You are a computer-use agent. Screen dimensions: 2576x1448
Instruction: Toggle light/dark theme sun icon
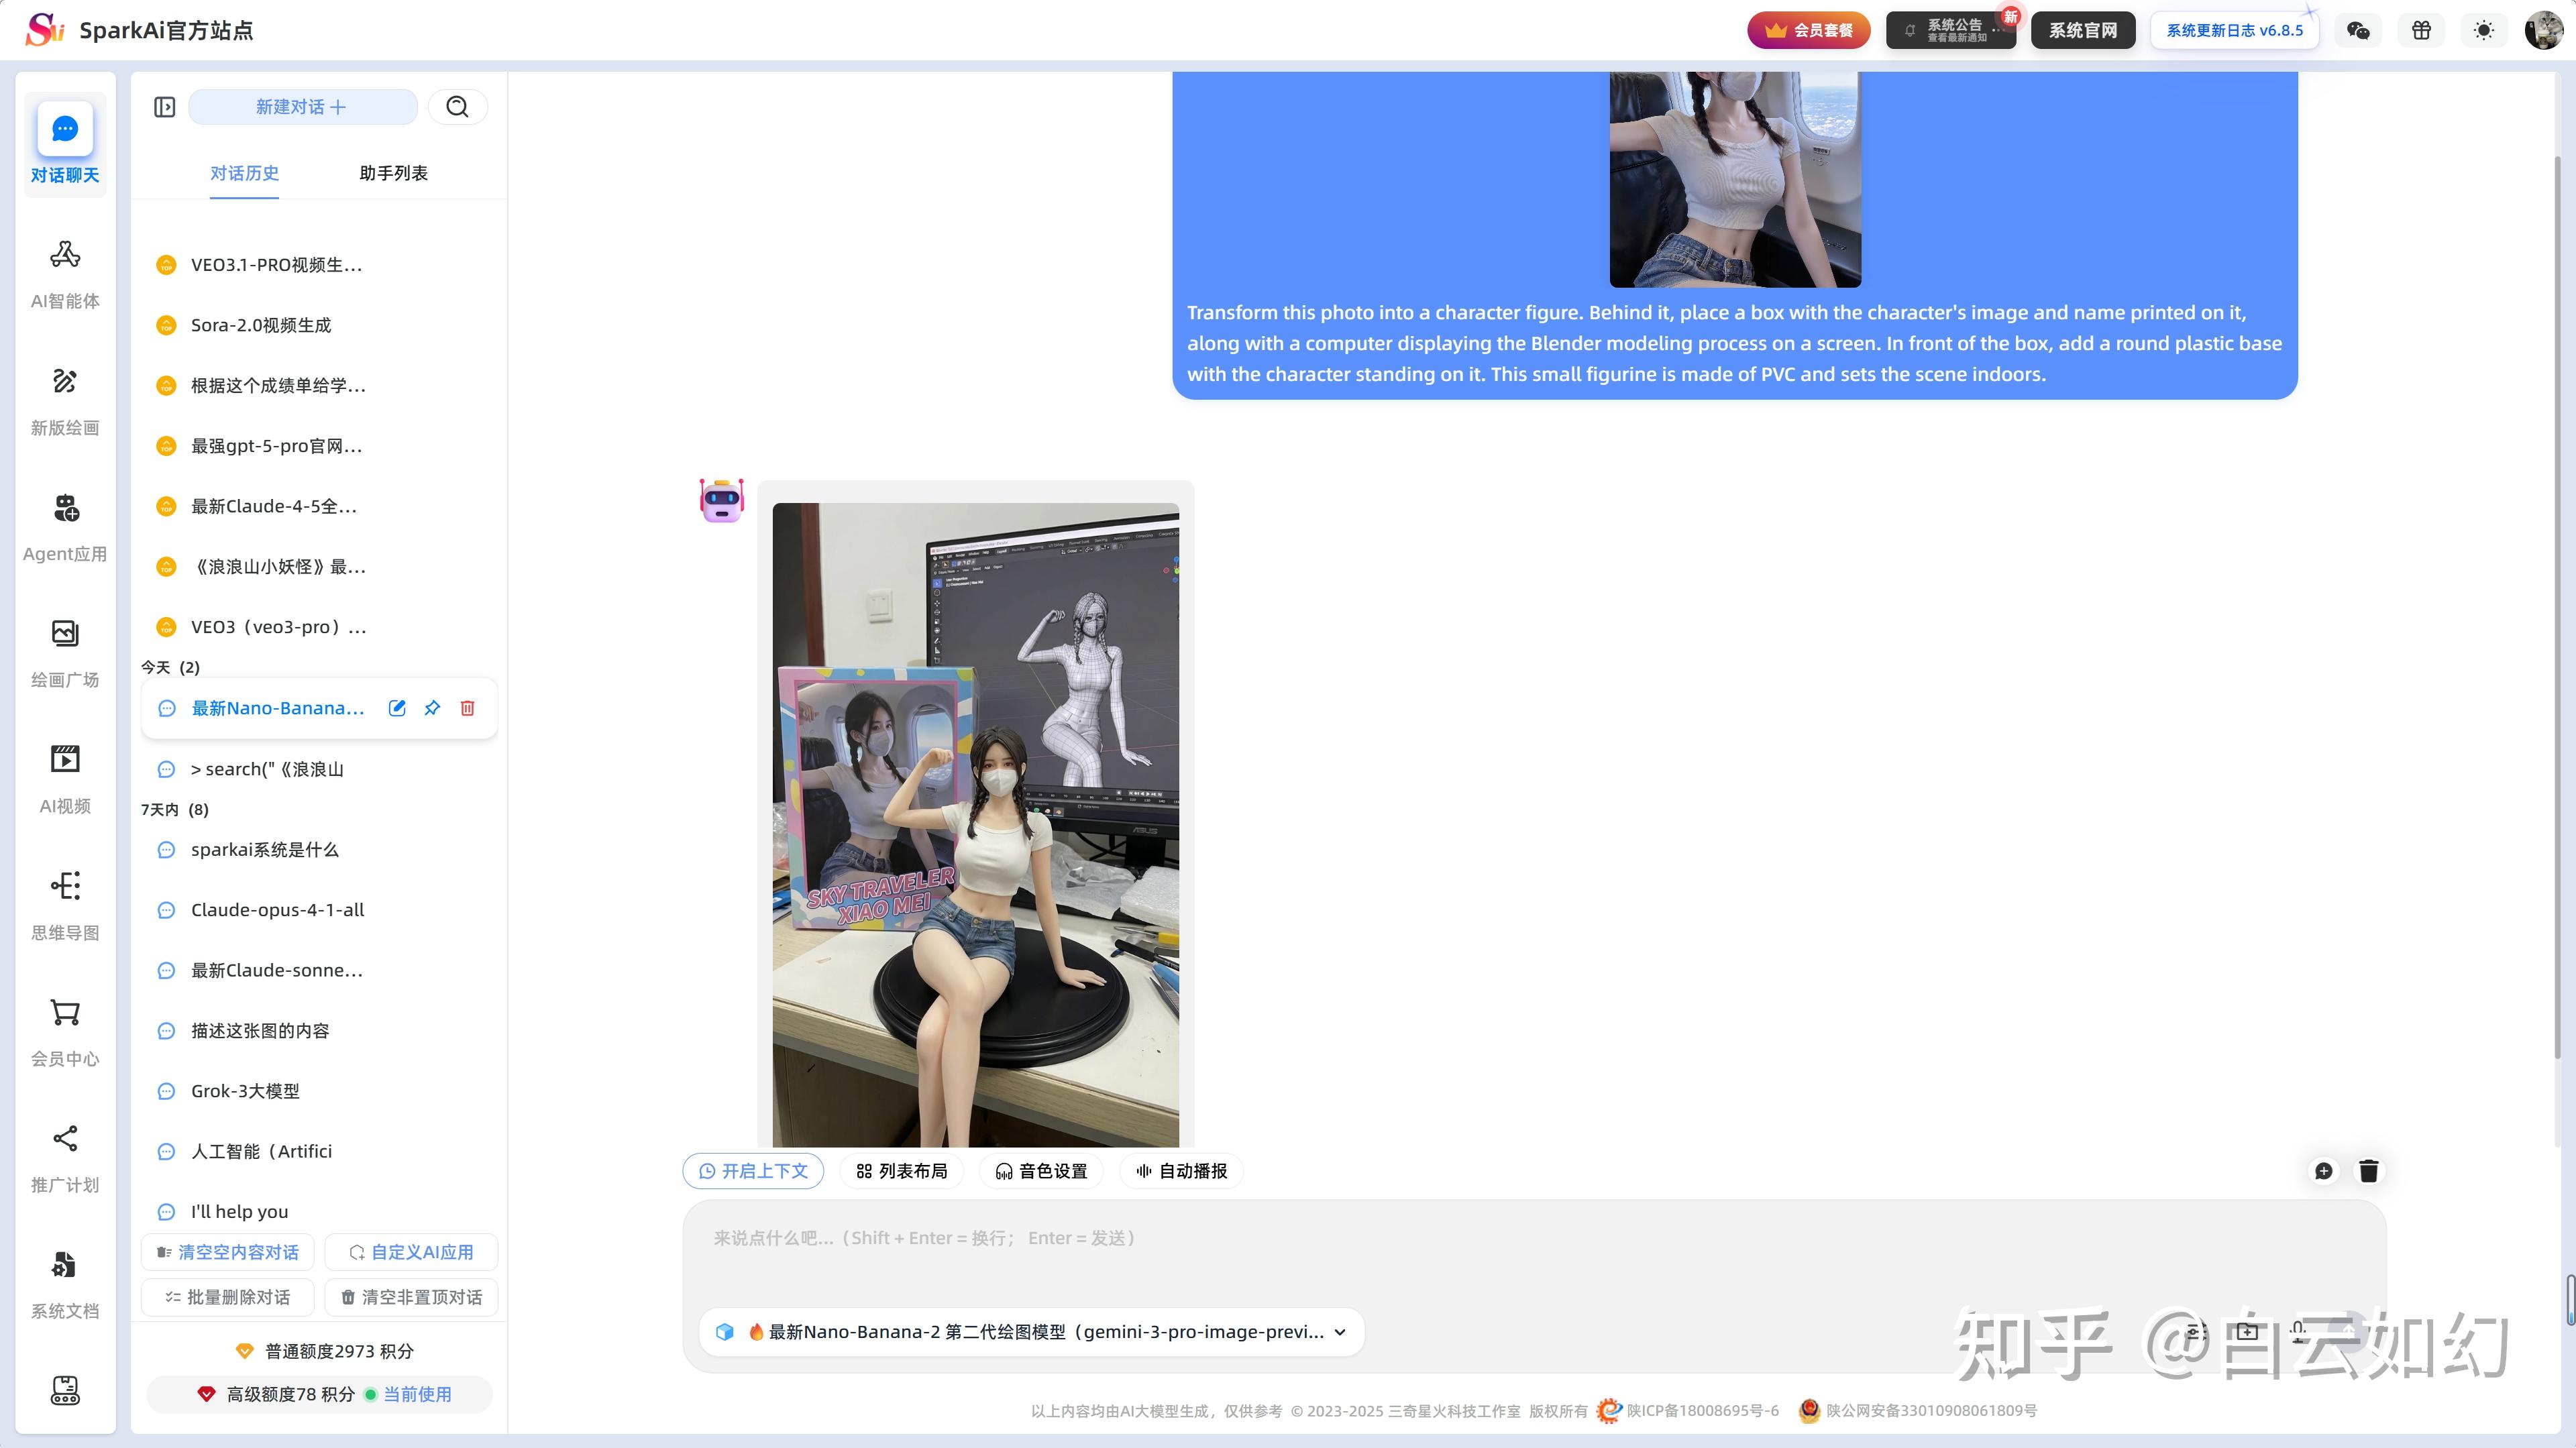2483,30
